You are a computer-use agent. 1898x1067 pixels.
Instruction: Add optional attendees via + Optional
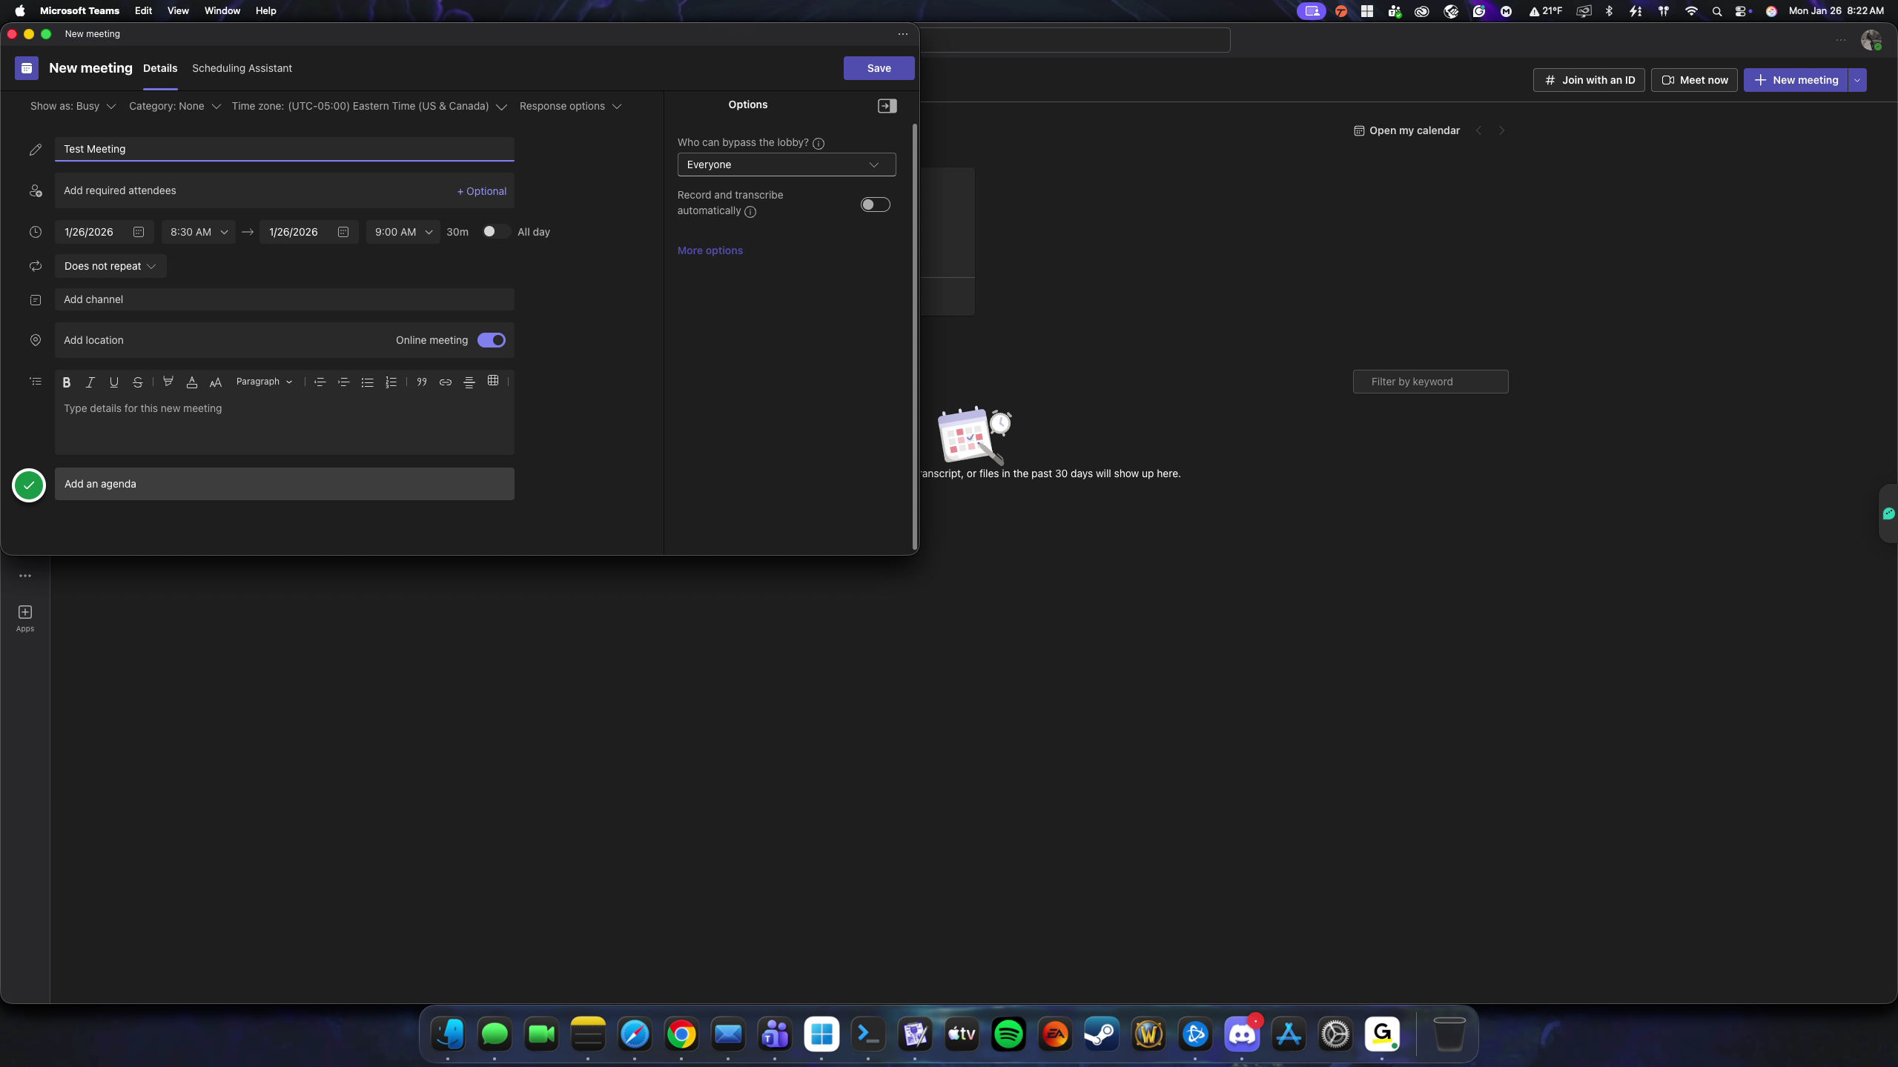tap(482, 191)
